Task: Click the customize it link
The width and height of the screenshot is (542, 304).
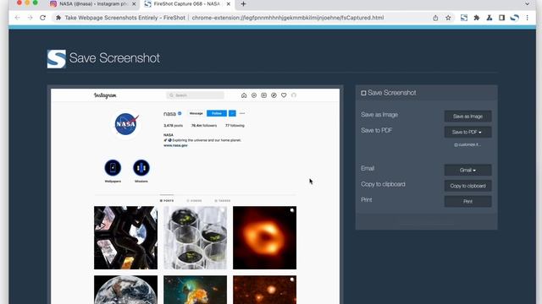Action: [x=467, y=144]
